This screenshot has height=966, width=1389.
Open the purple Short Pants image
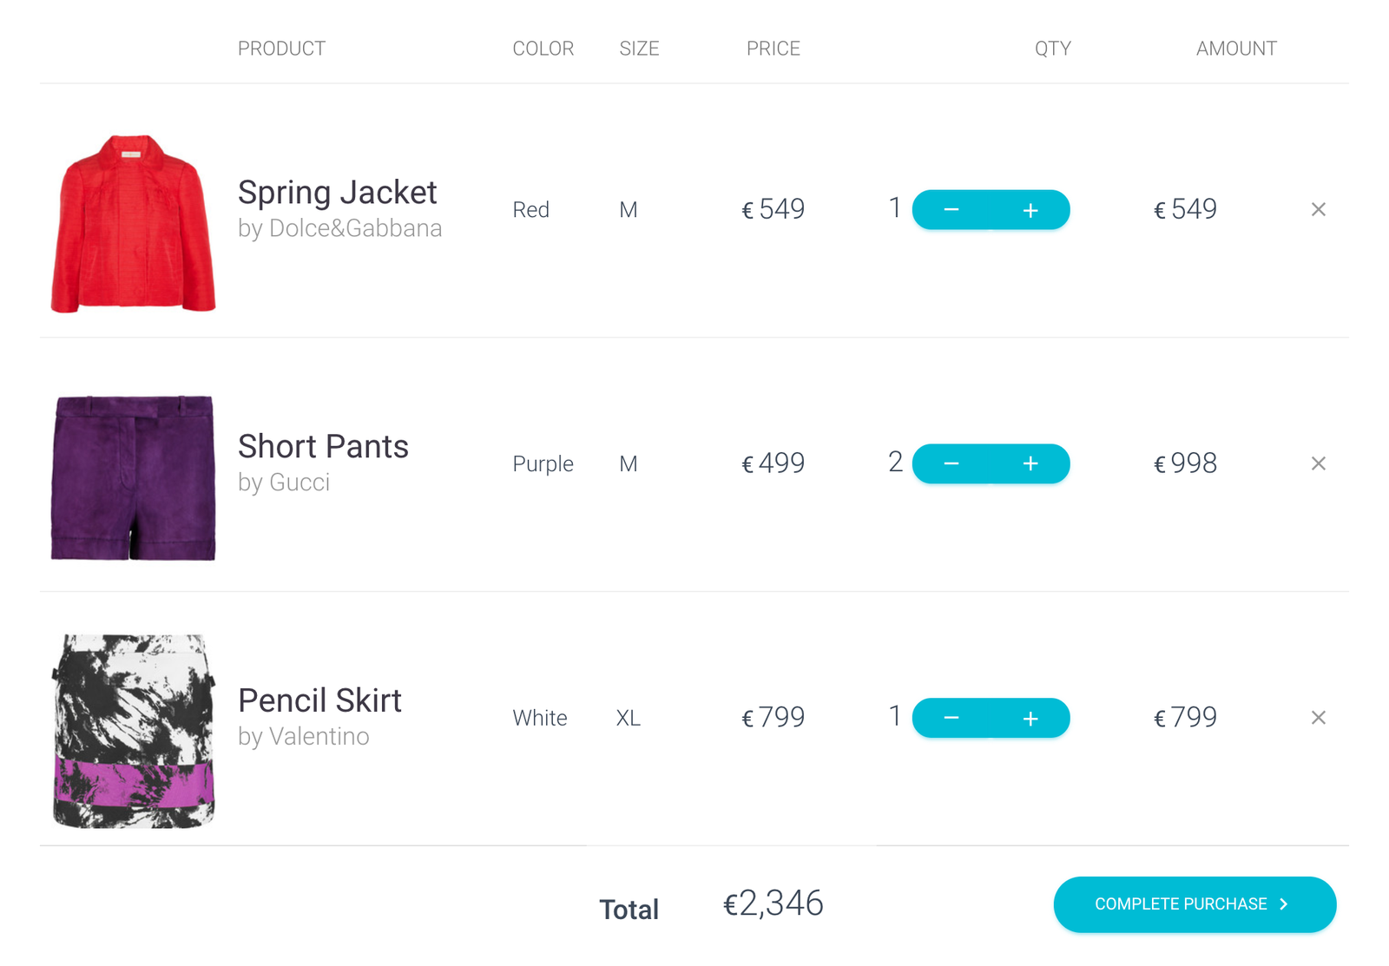point(133,477)
